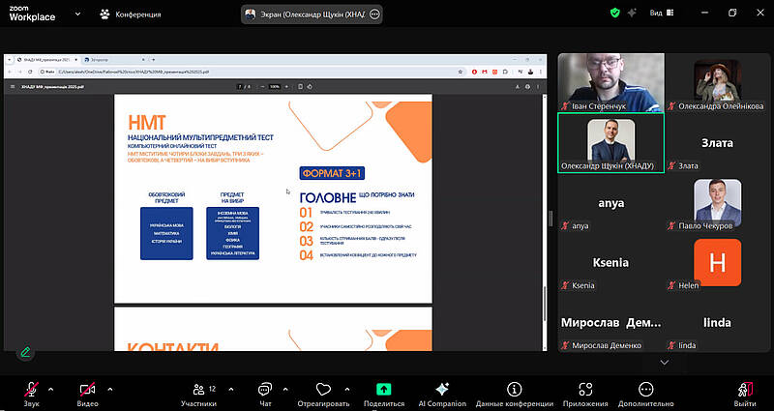Turn on camera with the Видео button
774x411 pixels.
[x=88, y=389]
